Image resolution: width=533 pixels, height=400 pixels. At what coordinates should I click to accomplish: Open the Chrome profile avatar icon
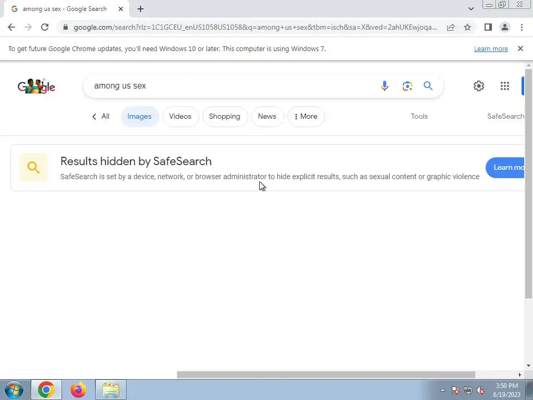pyautogui.click(x=505, y=27)
